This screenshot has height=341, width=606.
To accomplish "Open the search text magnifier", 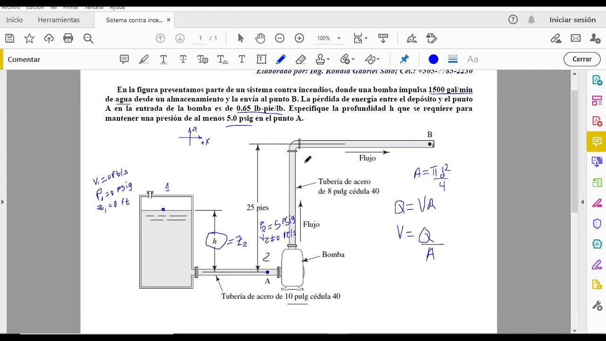I will click(88, 38).
